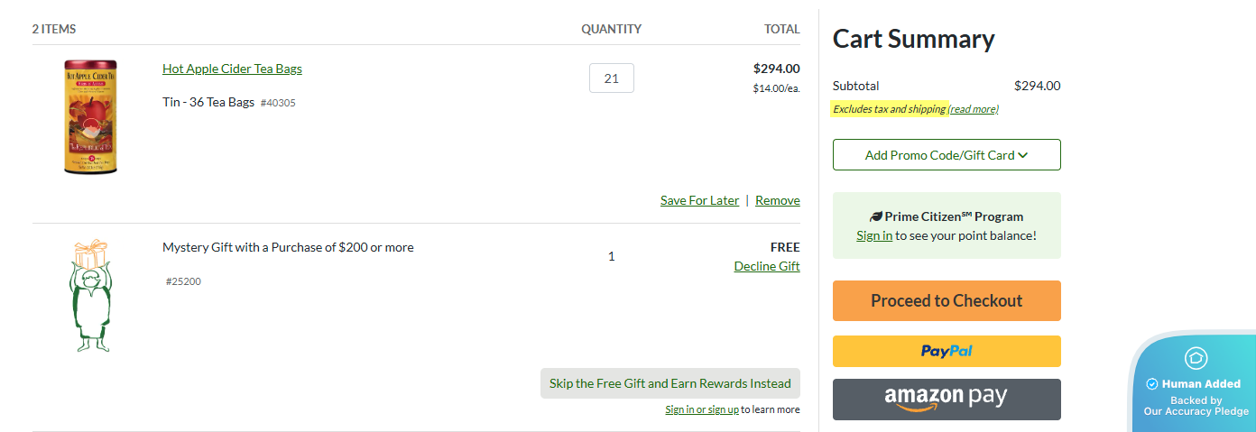1256x432 pixels.
Task: Click the quantity field showing 21
Action: (611, 78)
